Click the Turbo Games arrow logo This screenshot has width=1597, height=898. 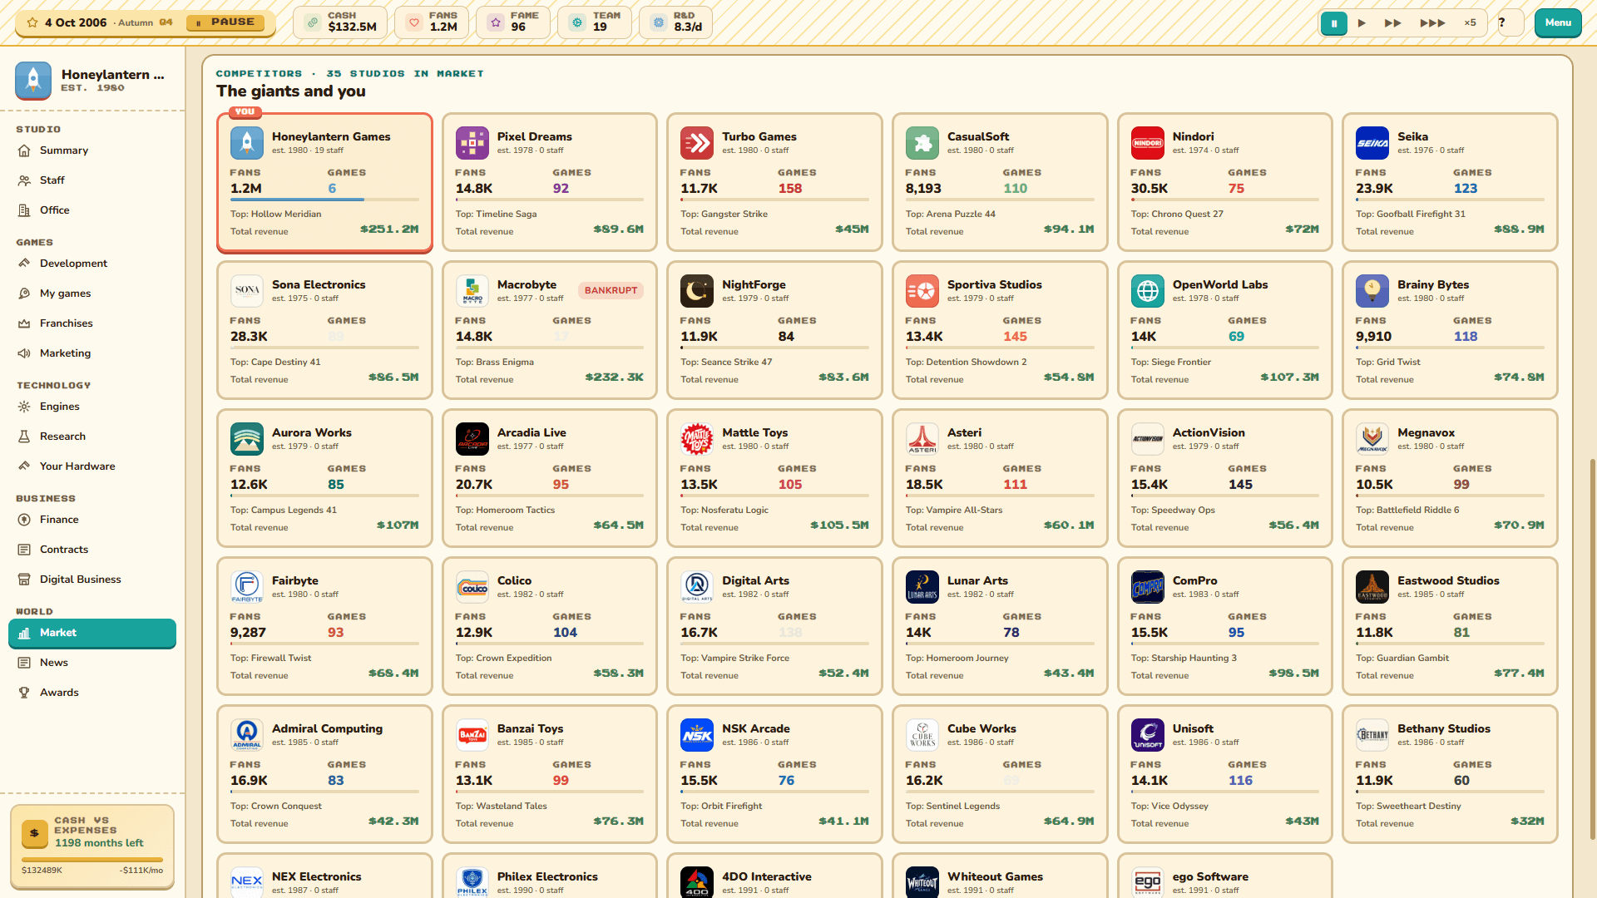(697, 143)
